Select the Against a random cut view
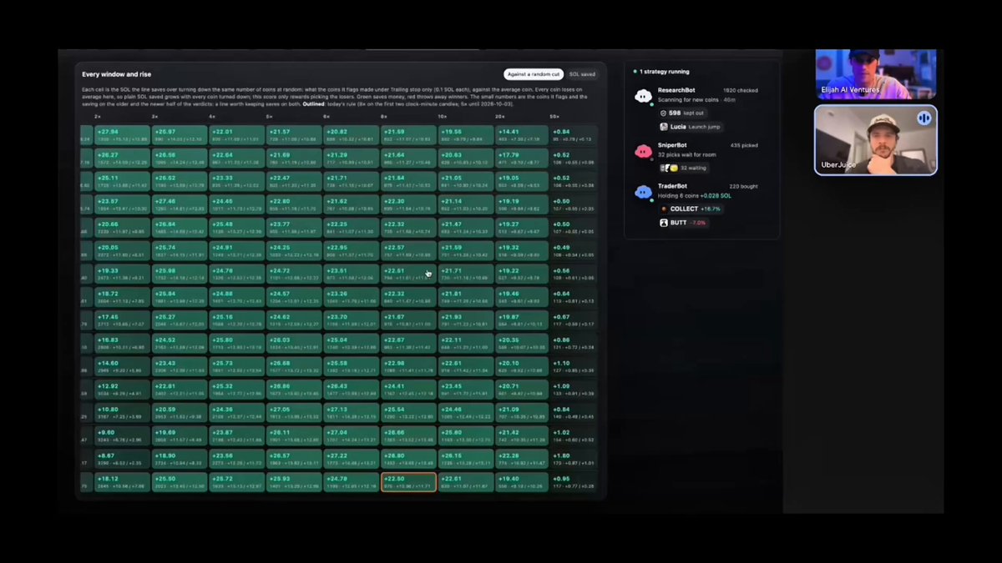This screenshot has width=1002, height=563. pos(533,74)
